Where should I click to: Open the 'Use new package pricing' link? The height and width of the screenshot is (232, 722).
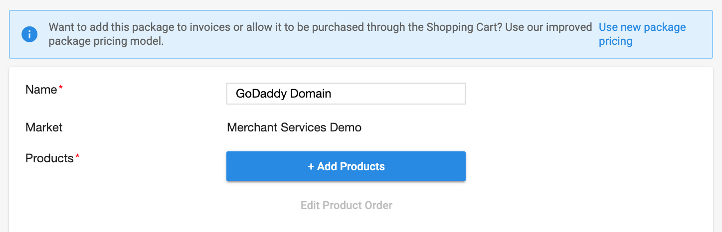coord(642,34)
